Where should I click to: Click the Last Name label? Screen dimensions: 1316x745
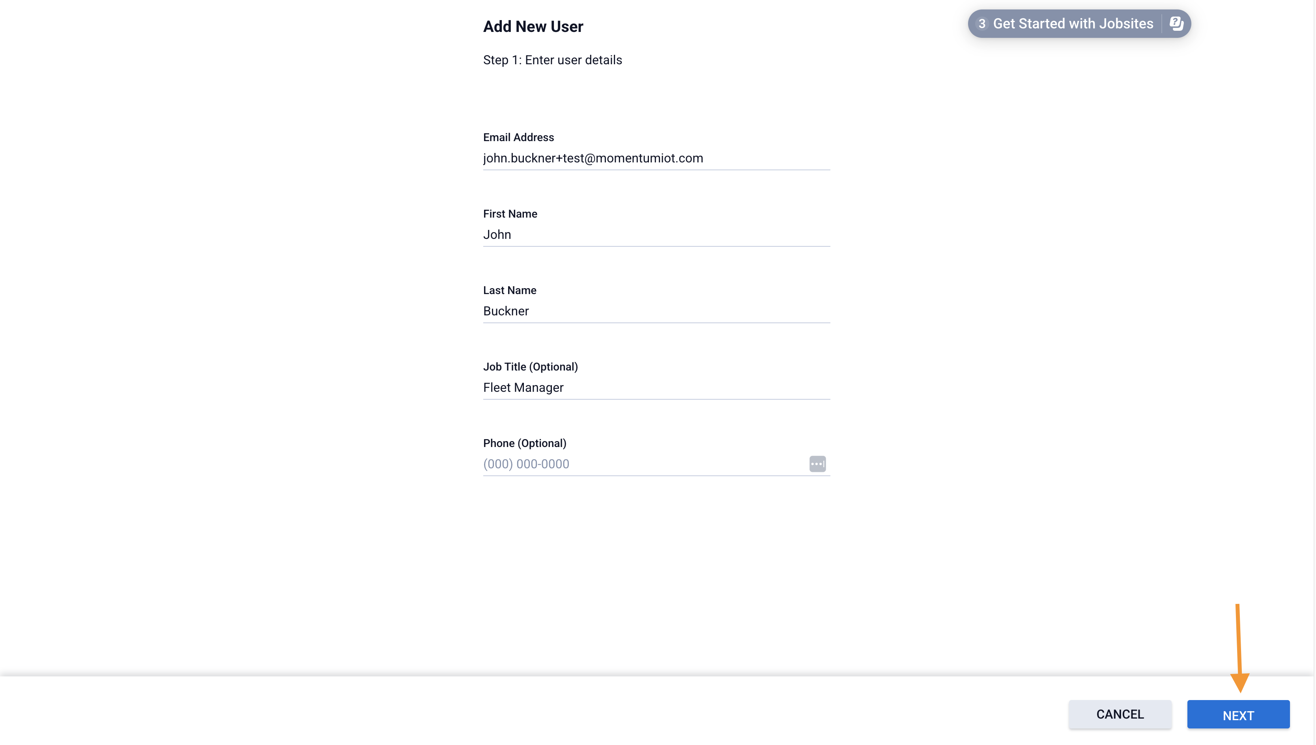tap(510, 290)
